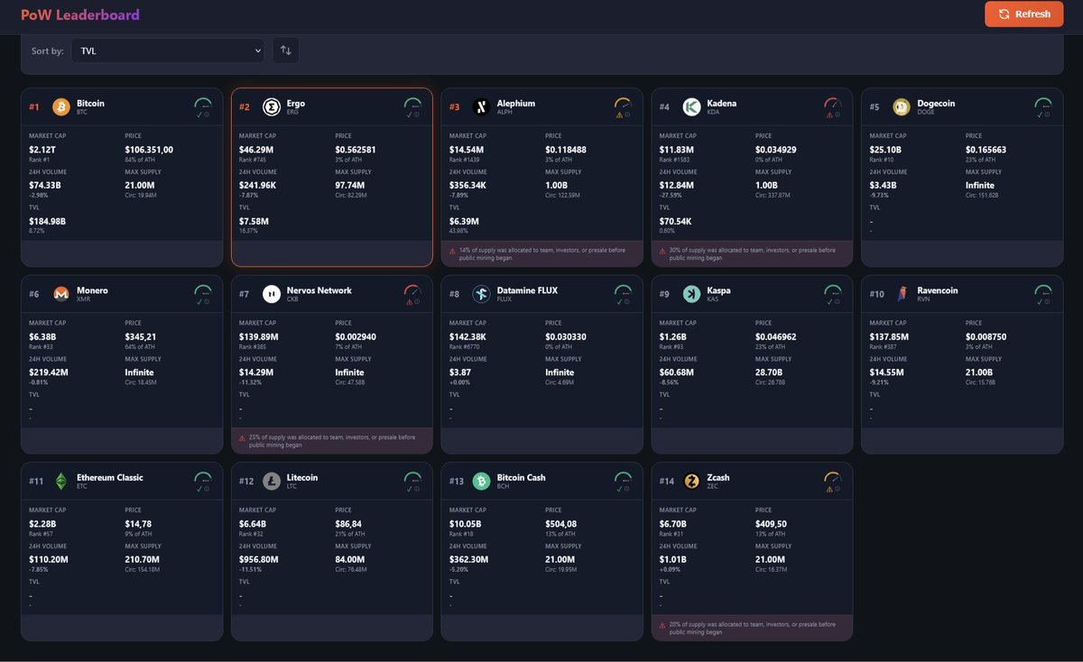Click the Monero coin logo
Viewport: 1083px width, 662px height.
pos(61,294)
